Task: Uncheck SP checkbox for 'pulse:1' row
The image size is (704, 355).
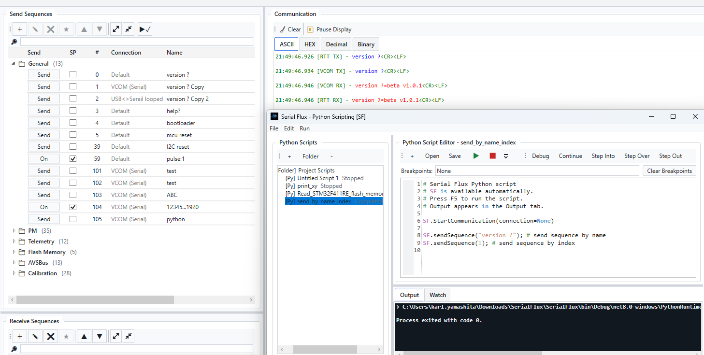Action: point(73,158)
